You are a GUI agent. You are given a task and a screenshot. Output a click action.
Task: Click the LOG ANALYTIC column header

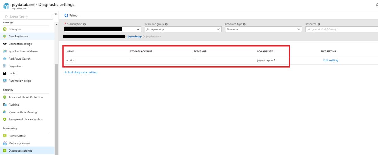coord(266,51)
